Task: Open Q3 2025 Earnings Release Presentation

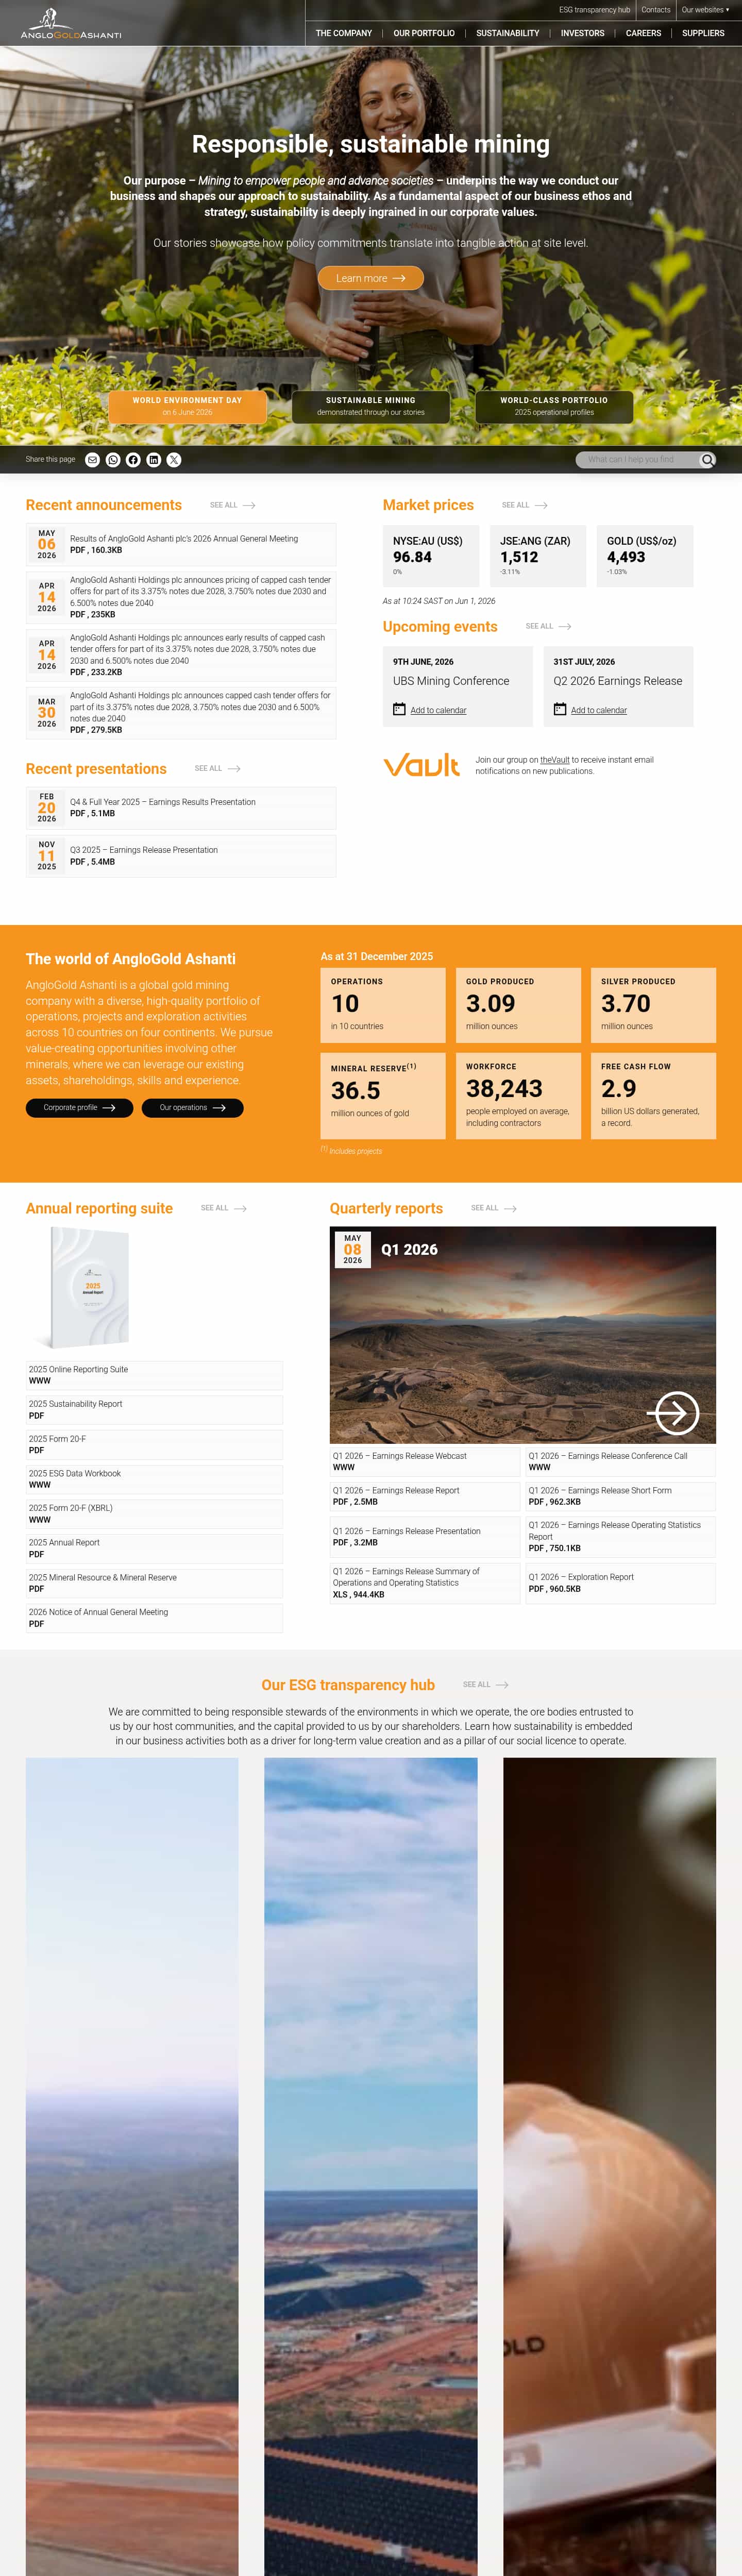Action: click(x=181, y=856)
